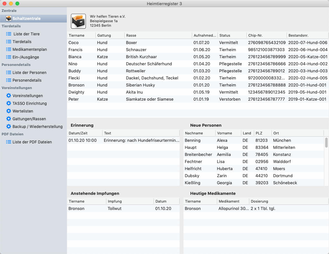Click the gear icon beside Backup / Wiederherstellung
The image size is (329, 254).
(9, 126)
